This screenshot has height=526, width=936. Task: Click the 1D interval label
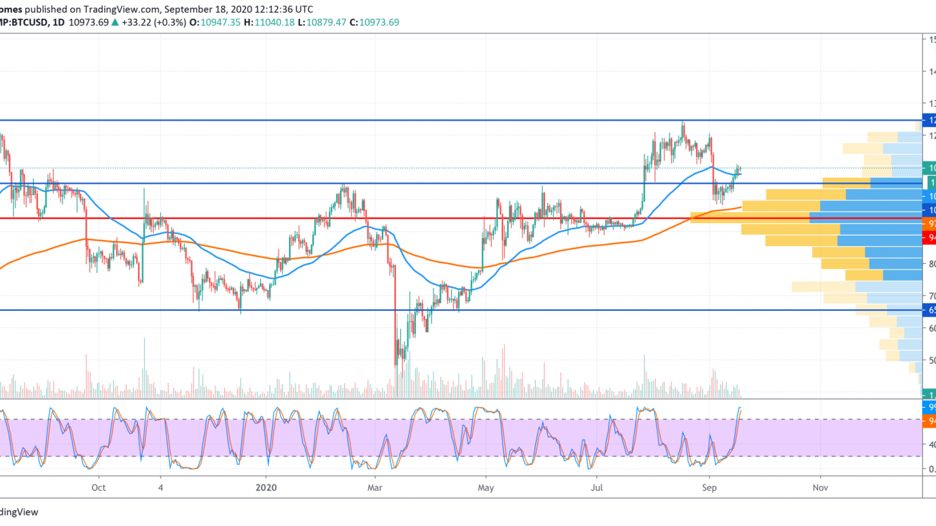point(58,22)
